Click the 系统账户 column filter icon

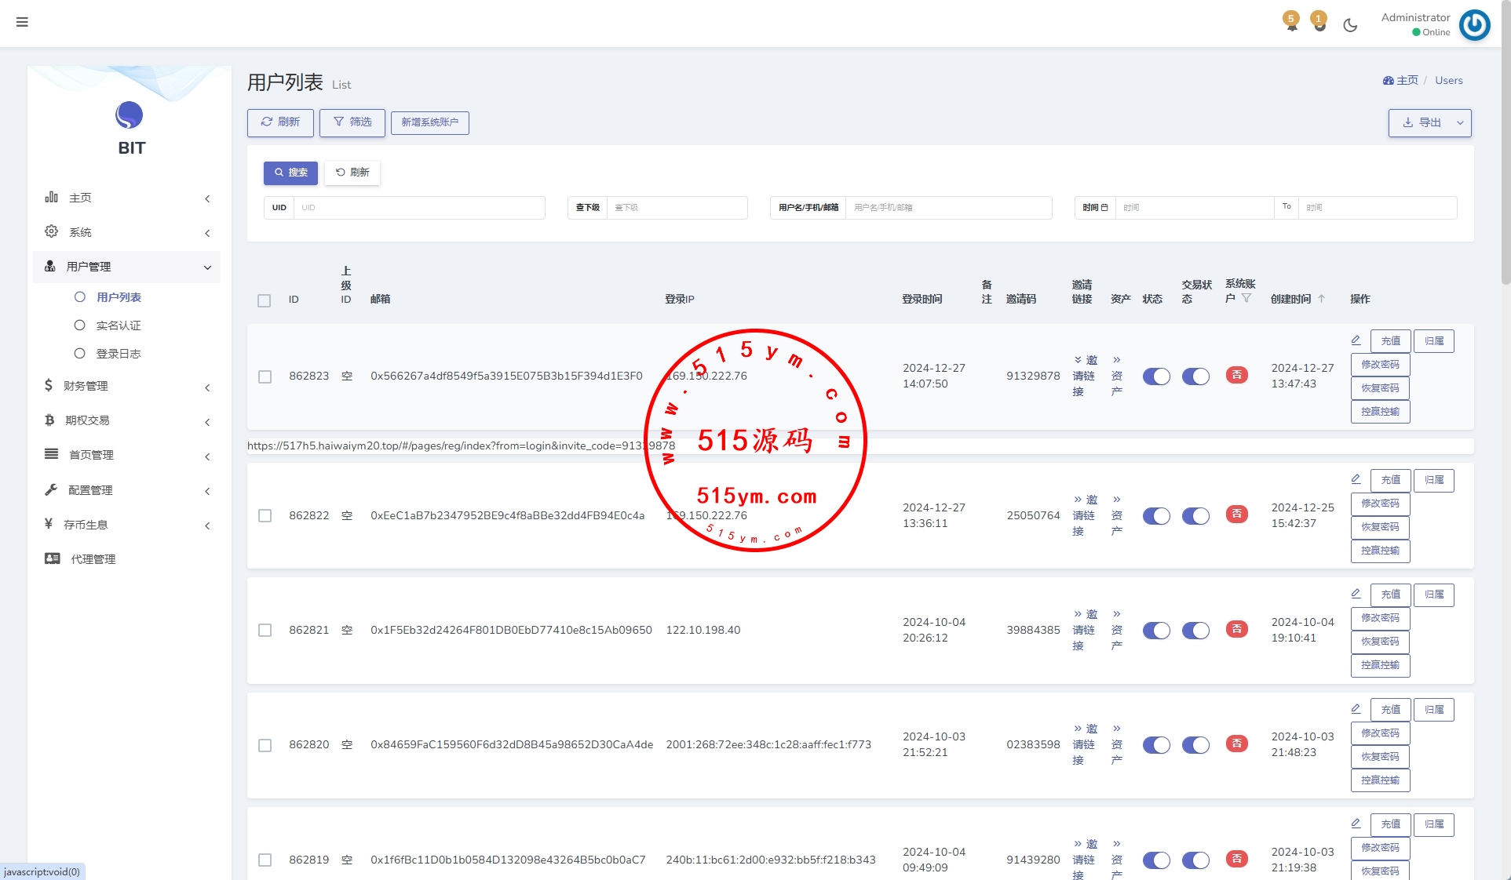pos(1246,298)
